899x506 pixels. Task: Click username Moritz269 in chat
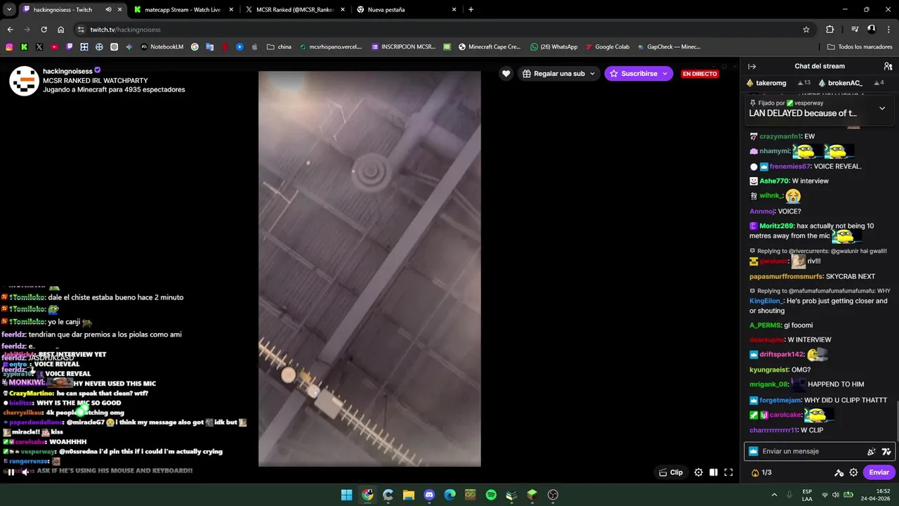[x=777, y=226]
